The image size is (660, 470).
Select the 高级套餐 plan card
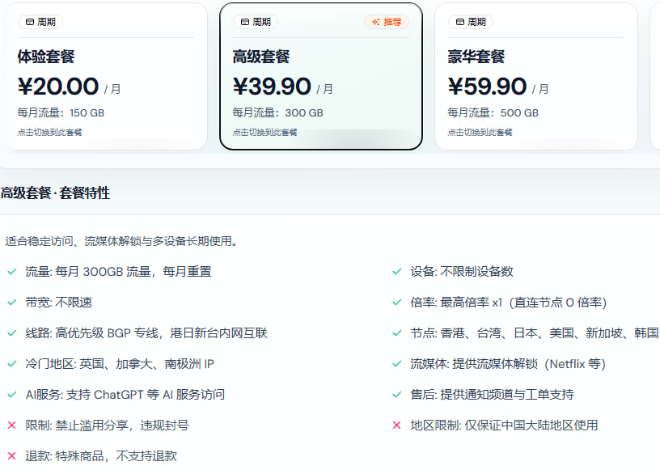[x=320, y=77]
